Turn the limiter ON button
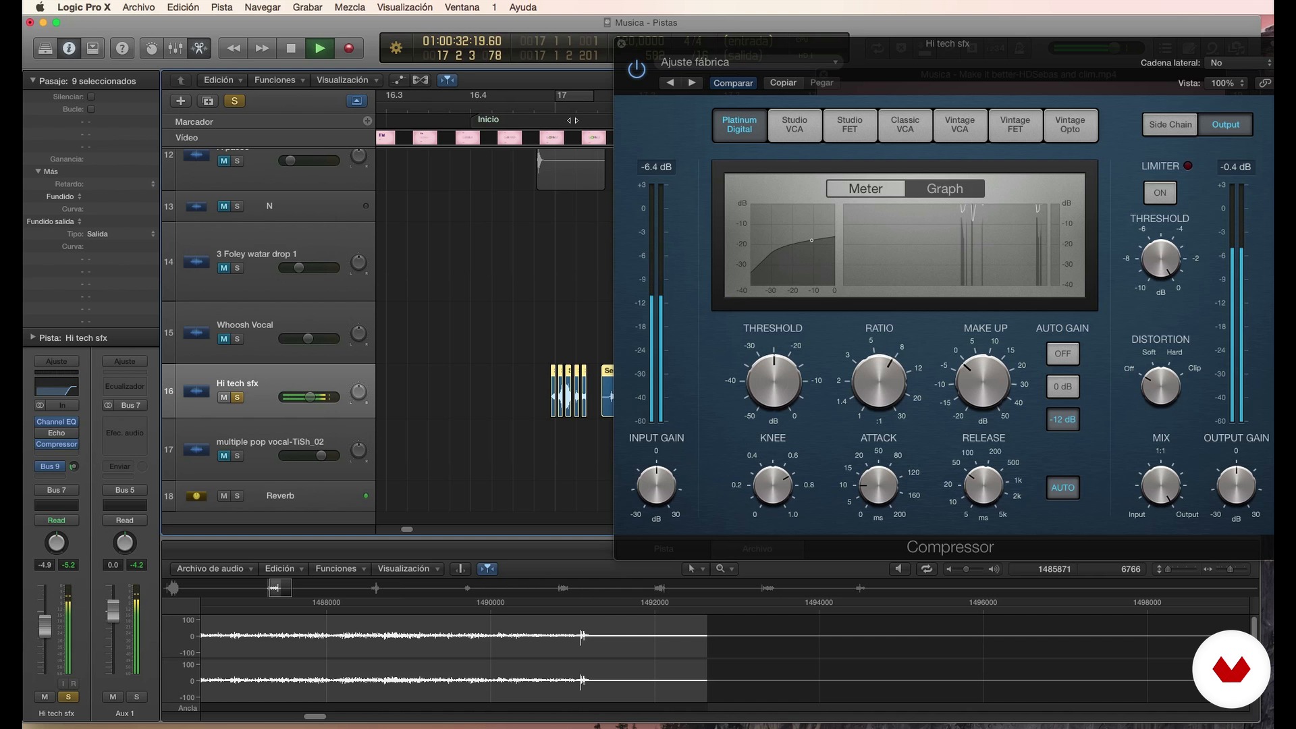 tap(1160, 193)
